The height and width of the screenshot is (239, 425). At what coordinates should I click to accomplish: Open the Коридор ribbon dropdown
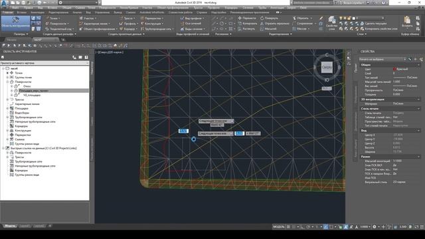[128, 29]
